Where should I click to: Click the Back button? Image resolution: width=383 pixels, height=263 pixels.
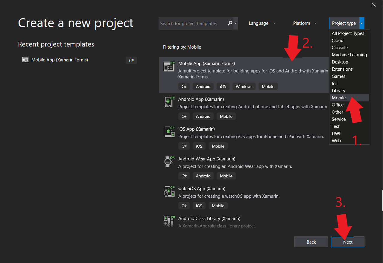311,242
